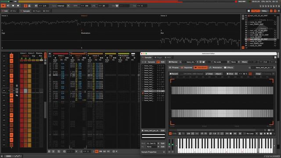Click the Play transport button
This screenshot has width=281, height=158.
click(3, 6)
